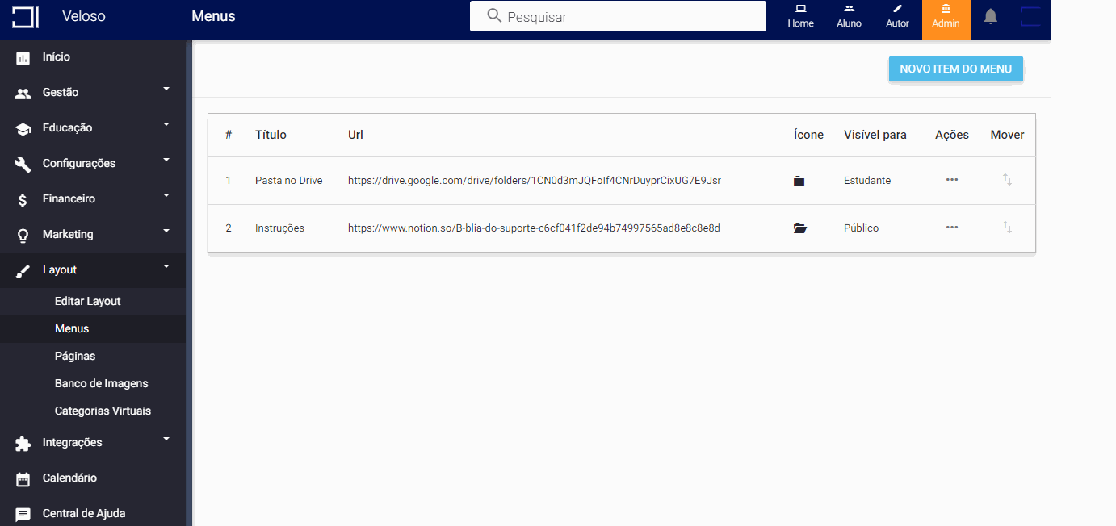Click the Educação graduation cap icon

(23, 129)
